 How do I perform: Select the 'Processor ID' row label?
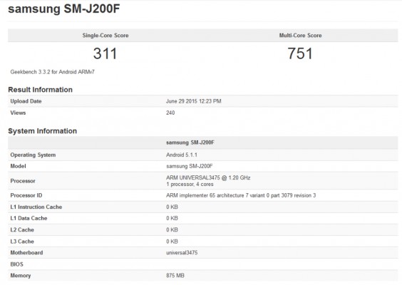[x=26, y=195]
